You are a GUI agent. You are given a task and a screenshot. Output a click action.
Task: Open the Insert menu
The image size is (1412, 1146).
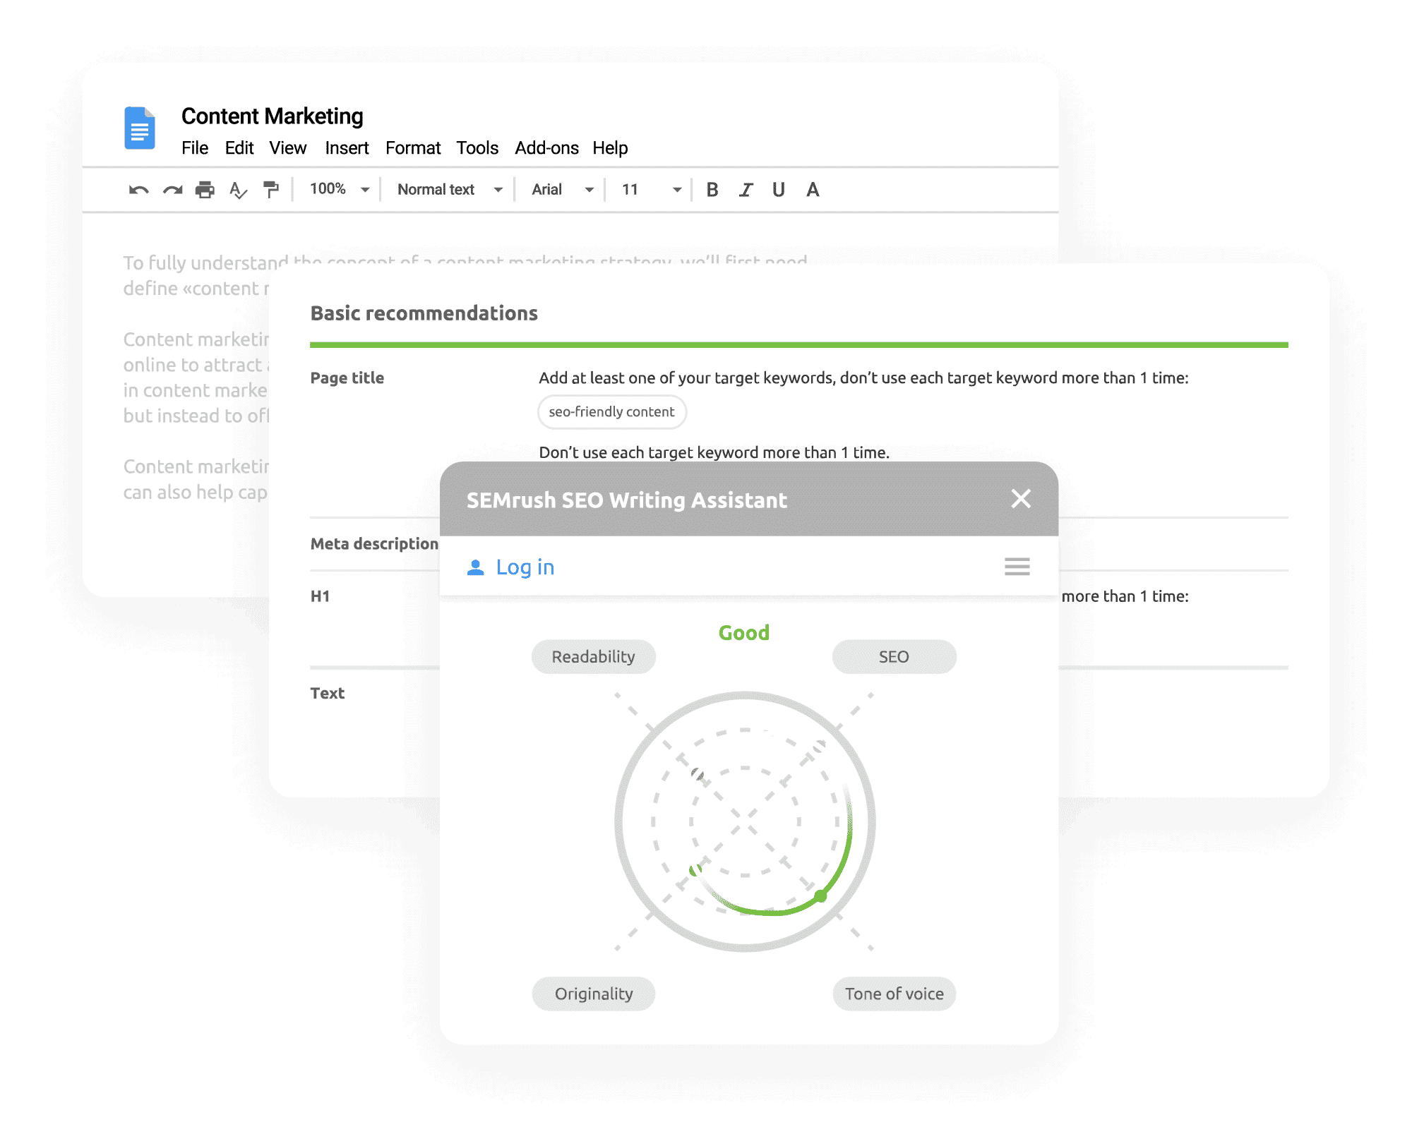pyautogui.click(x=347, y=148)
